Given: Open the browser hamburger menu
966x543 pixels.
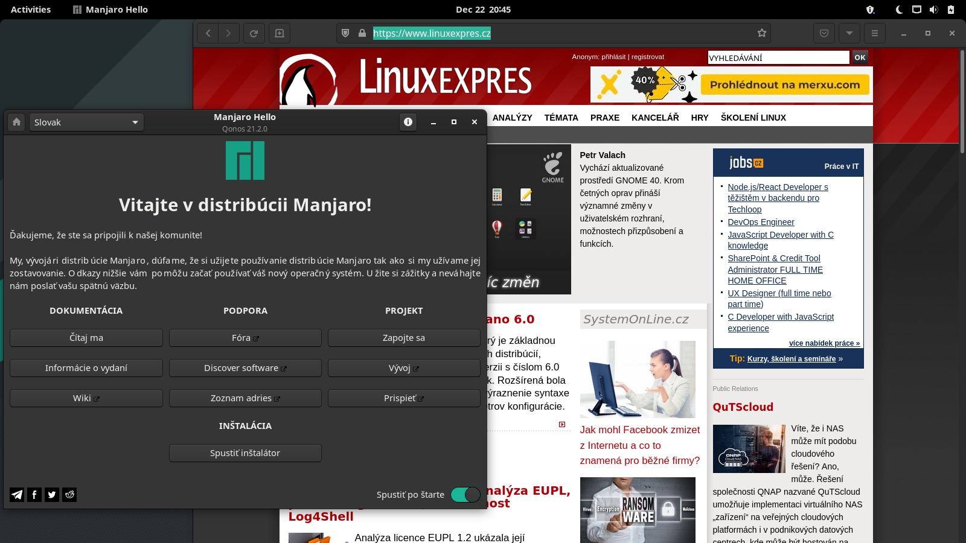Looking at the screenshot, I should click(x=875, y=33).
